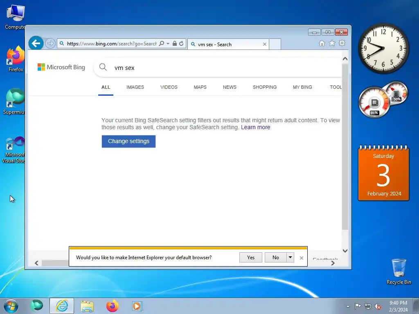The height and width of the screenshot is (314, 419).
Task: Click the forward navigation arrow
Action: click(x=50, y=43)
